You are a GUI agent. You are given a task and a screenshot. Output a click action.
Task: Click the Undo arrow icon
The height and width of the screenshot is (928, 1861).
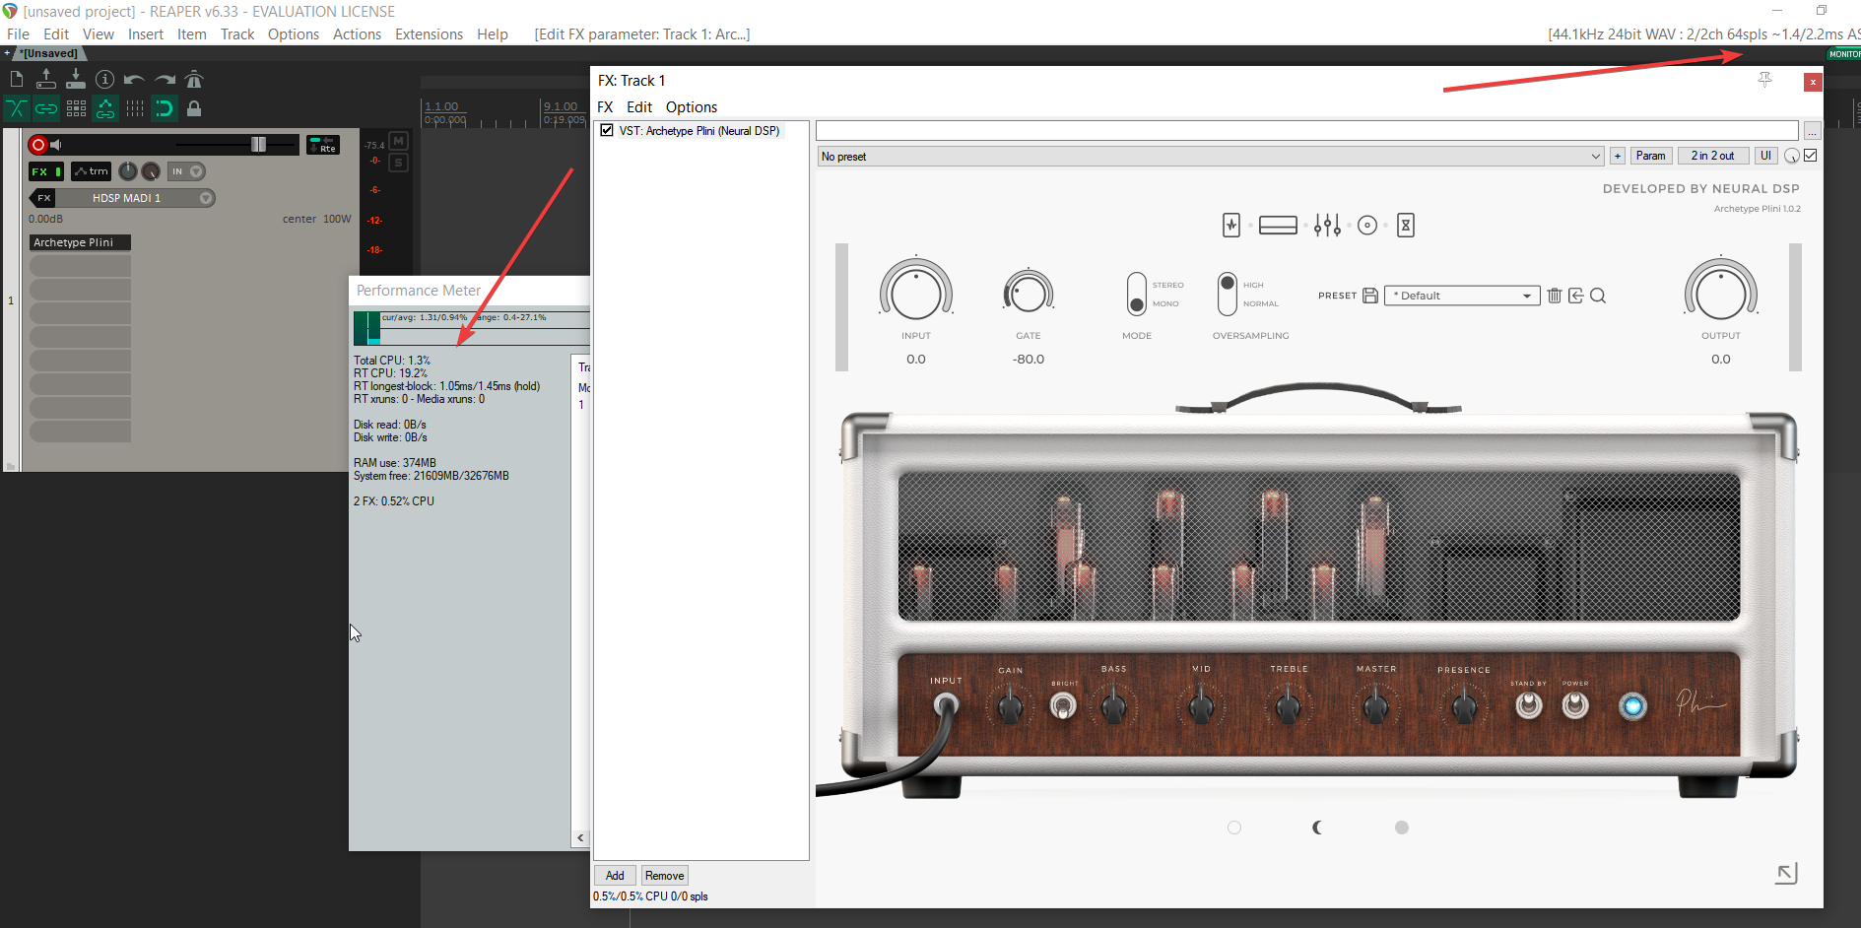[x=135, y=79]
